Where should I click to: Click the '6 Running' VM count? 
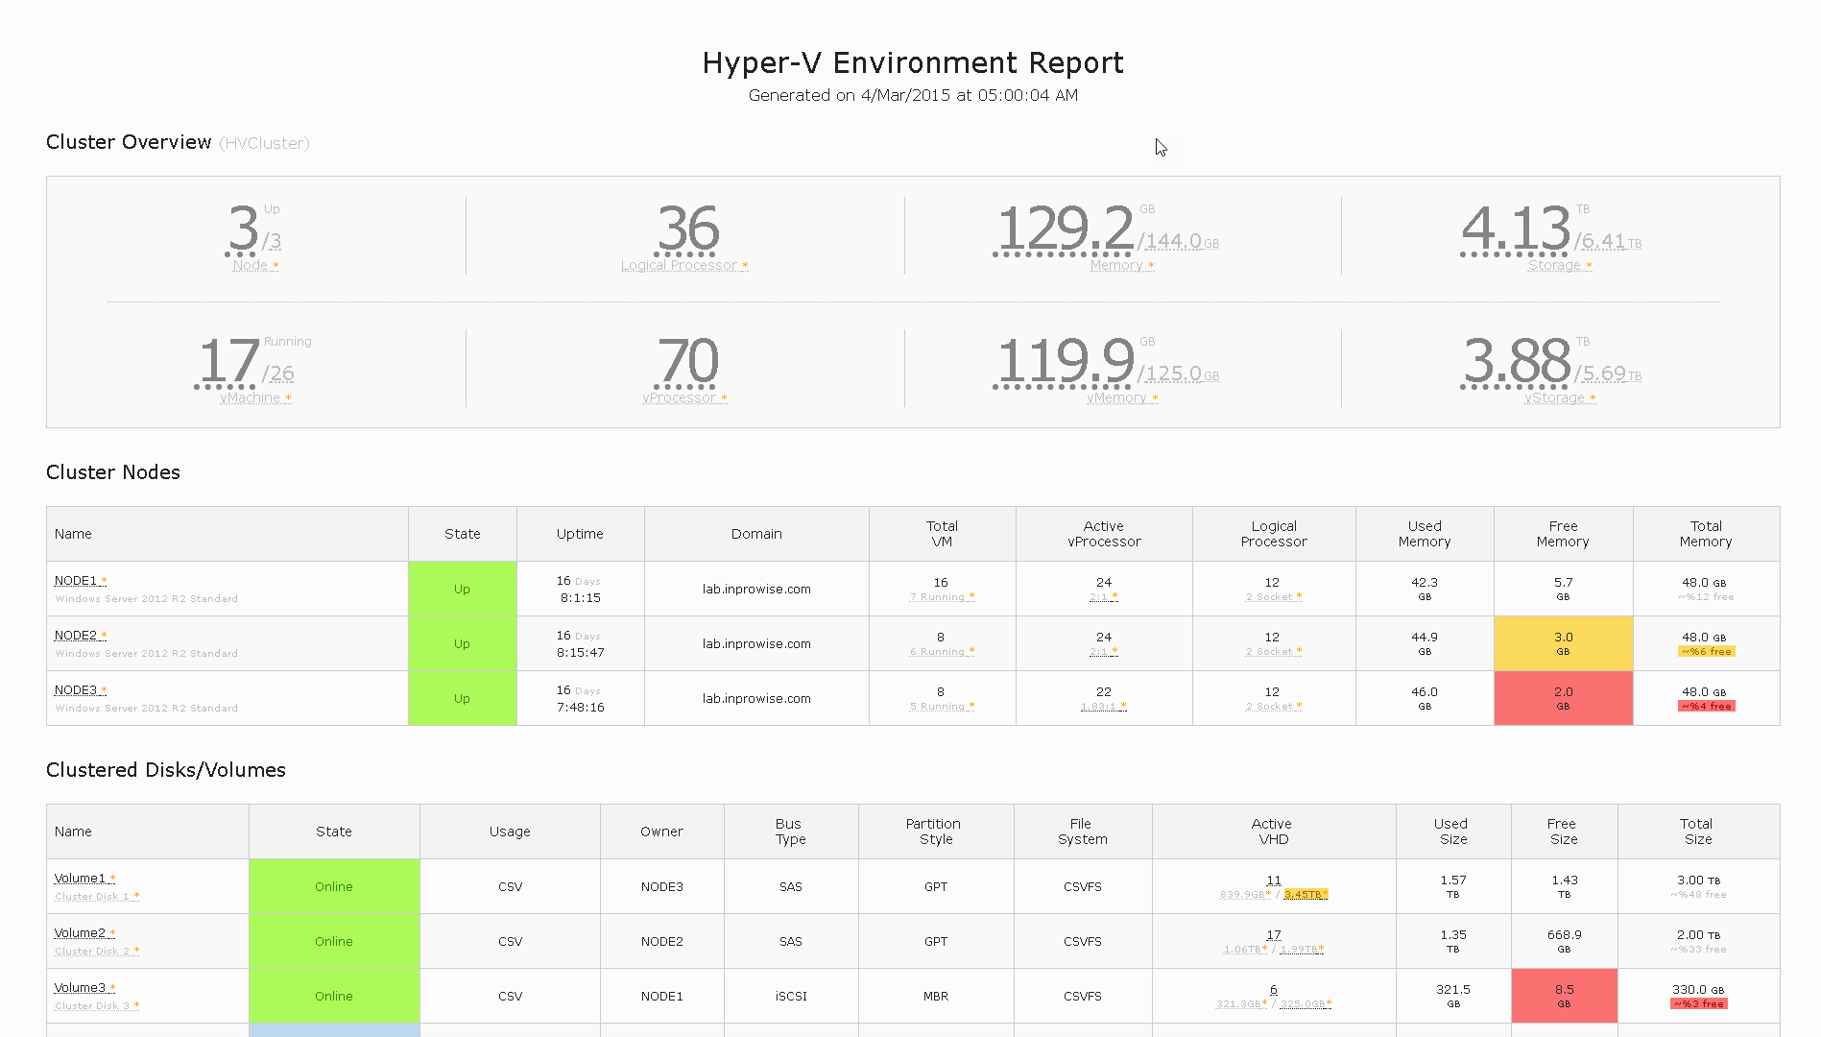[938, 652]
